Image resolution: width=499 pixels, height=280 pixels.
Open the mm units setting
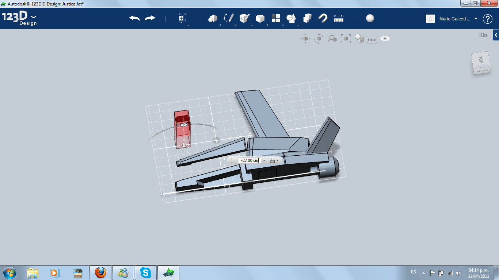372,39
